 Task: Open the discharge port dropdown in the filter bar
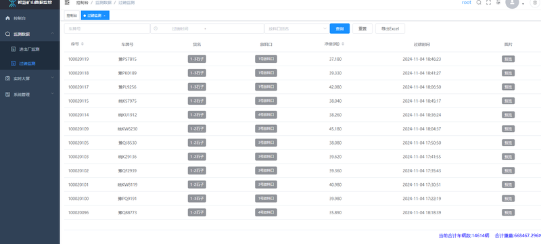pyautogui.click(x=296, y=28)
